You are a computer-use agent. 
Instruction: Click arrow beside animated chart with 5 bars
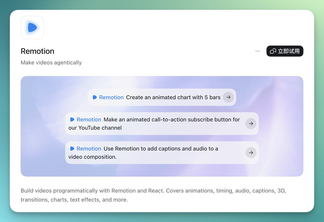[228, 97]
